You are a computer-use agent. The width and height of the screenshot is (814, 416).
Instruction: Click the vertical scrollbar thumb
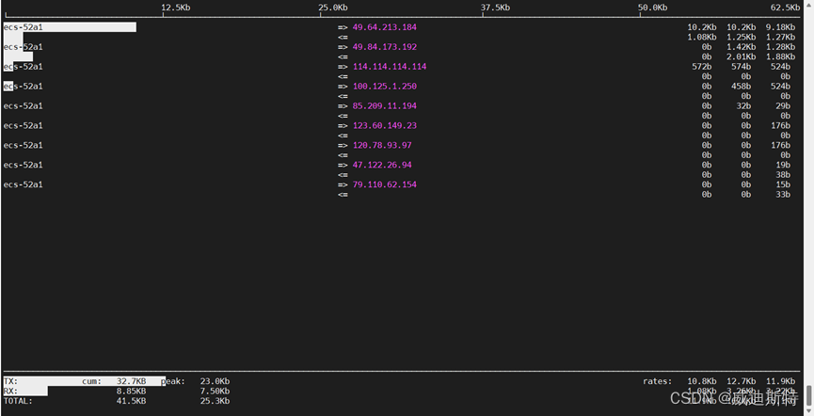808,394
